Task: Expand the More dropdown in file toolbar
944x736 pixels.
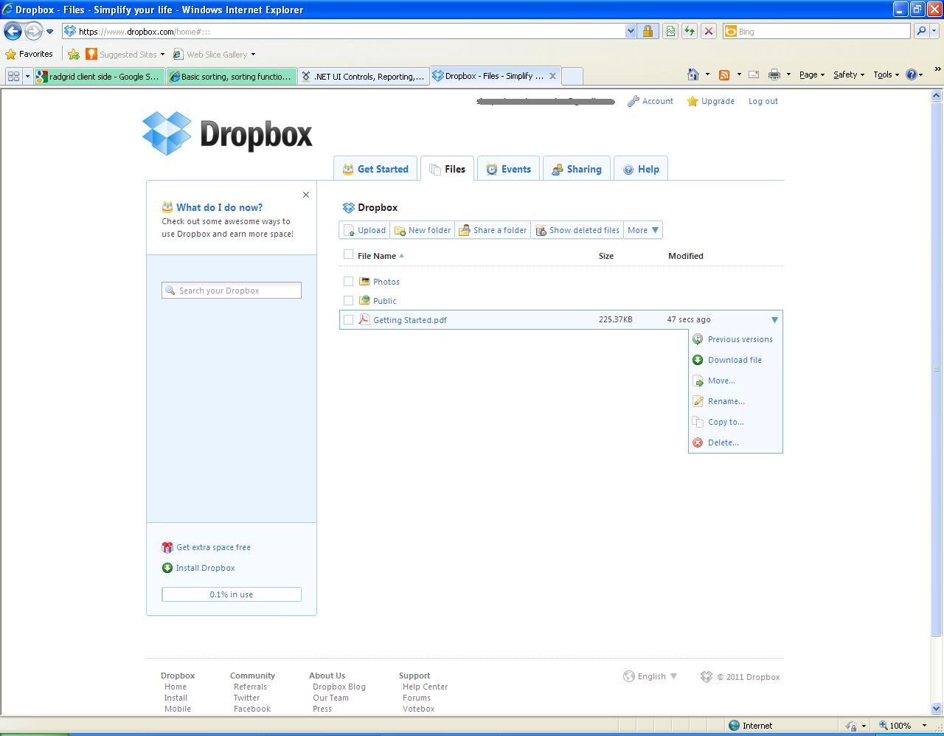Action: tap(643, 230)
